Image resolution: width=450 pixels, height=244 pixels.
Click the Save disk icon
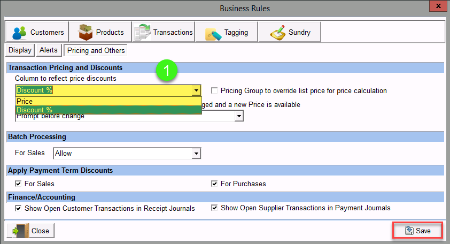(x=409, y=231)
